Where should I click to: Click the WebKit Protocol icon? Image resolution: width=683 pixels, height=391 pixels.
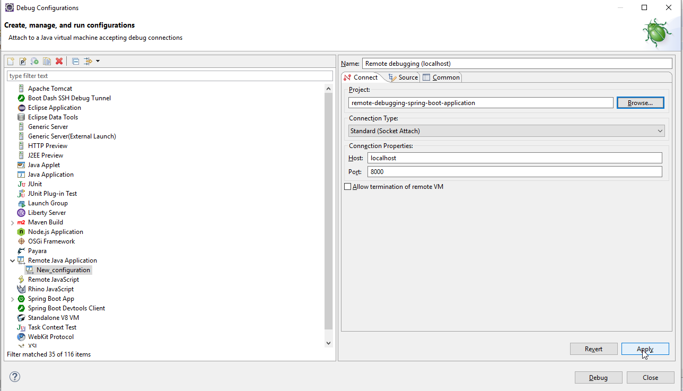click(x=21, y=337)
